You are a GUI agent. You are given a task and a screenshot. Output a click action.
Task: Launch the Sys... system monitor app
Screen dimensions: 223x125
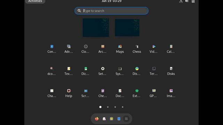(120, 71)
